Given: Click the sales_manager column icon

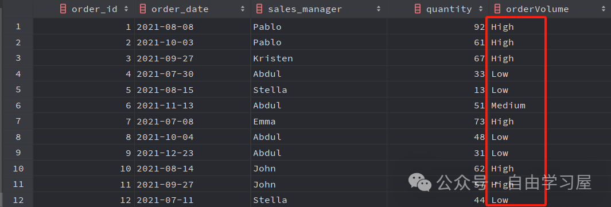Looking at the screenshot, I should click(x=259, y=9).
